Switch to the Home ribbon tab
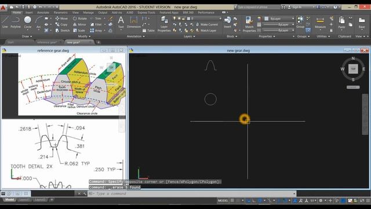371x209 pixels. click(17, 12)
